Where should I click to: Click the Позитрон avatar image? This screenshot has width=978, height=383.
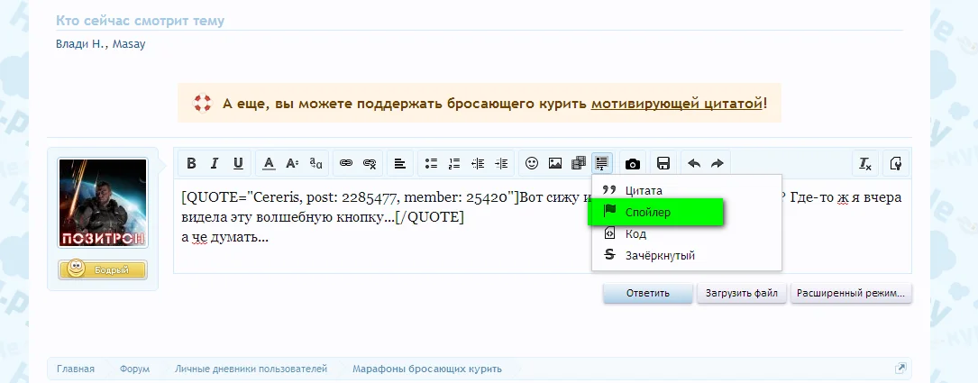(102, 203)
